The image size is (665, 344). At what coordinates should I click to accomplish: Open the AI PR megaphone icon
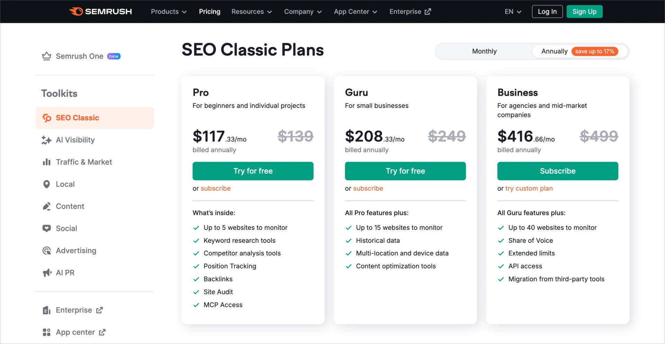click(x=47, y=272)
